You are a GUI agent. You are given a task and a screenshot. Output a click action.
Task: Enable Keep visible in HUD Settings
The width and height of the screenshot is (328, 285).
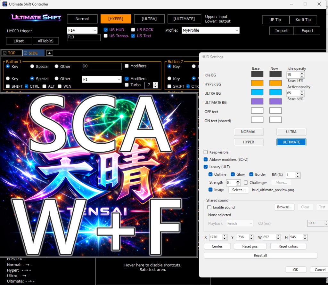(x=205, y=152)
